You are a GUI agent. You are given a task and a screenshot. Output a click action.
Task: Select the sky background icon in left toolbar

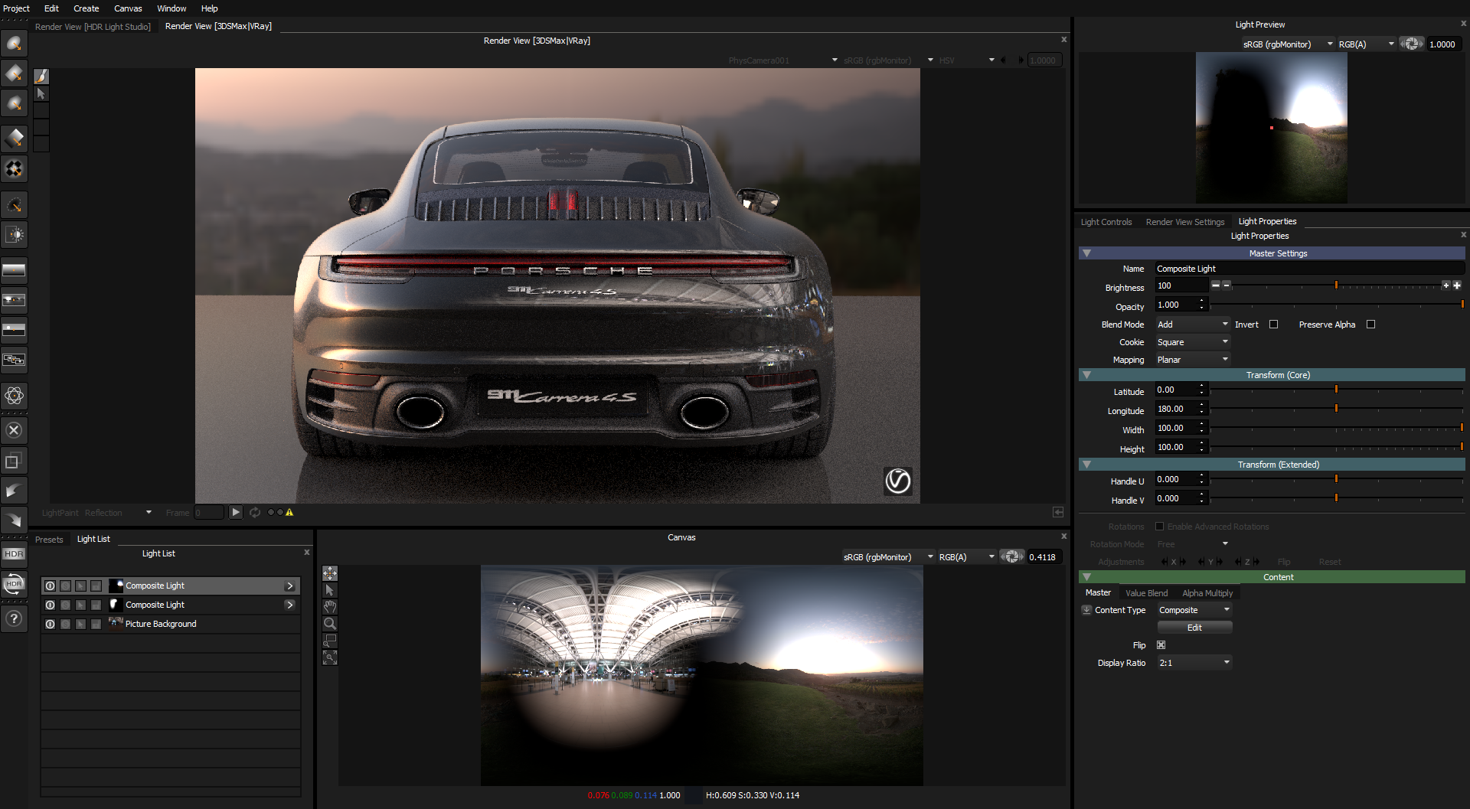pos(14,330)
